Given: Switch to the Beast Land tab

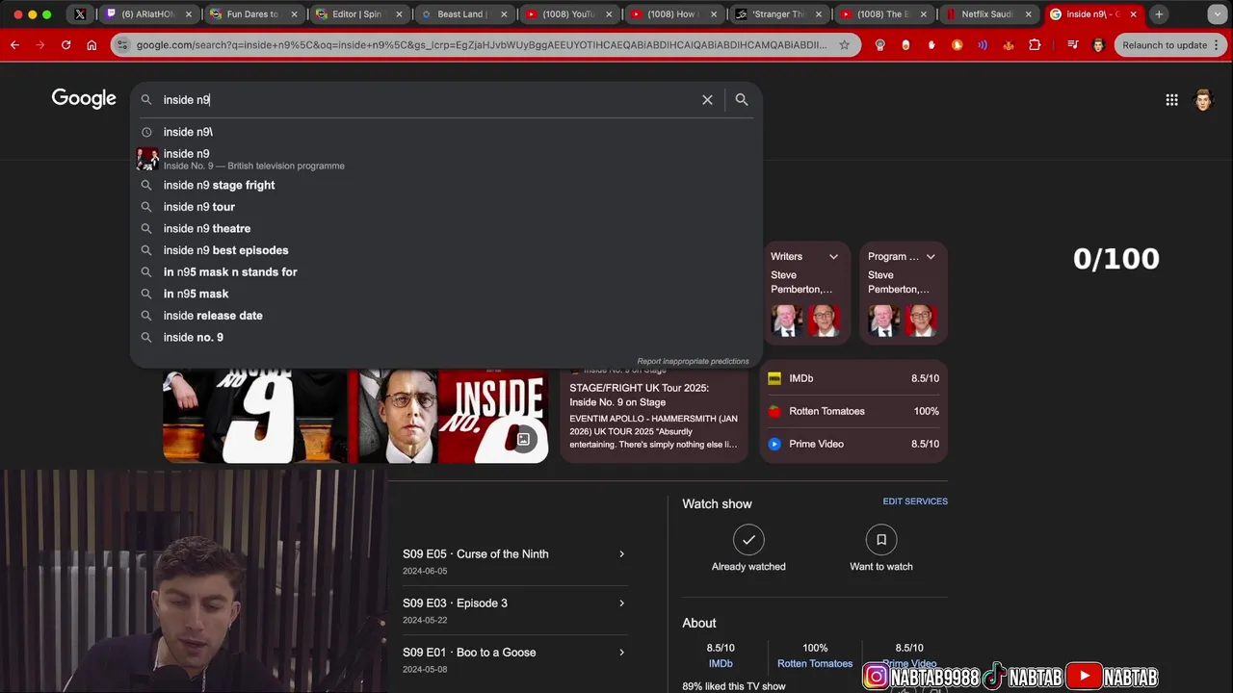Looking at the screenshot, I should [x=462, y=14].
